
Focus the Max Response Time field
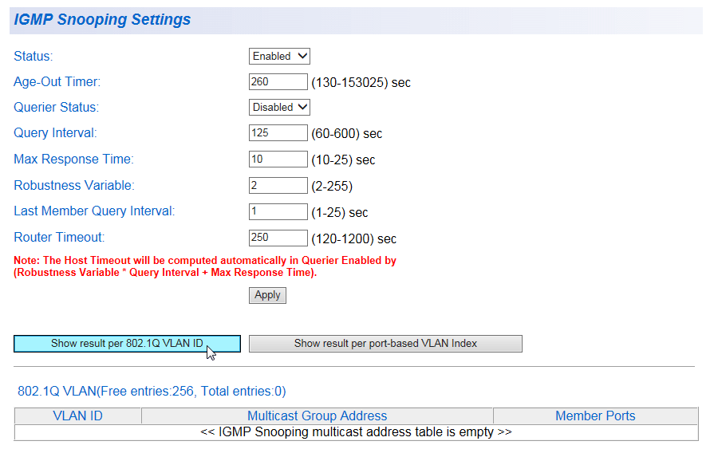click(x=278, y=160)
